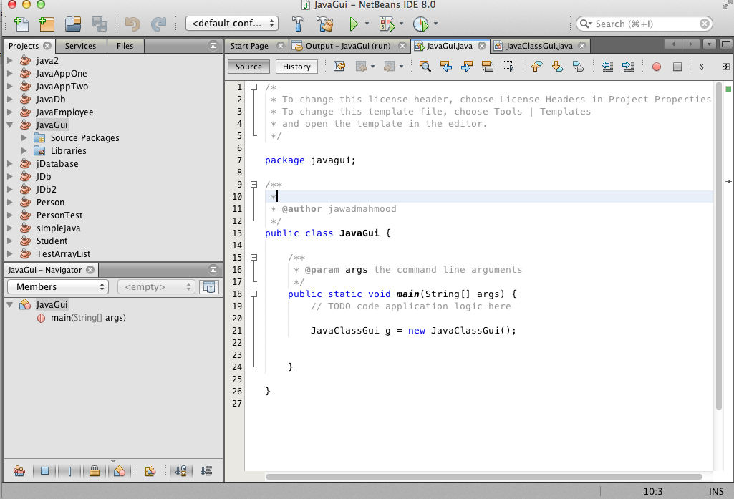The image size is (734, 499).
Task: Click the Redo arrow icon
Action: point(159,24)
